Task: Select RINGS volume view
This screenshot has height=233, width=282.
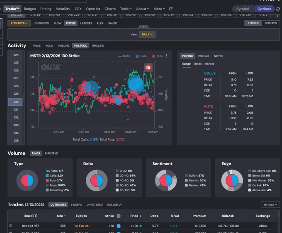Action: [36, 153]
